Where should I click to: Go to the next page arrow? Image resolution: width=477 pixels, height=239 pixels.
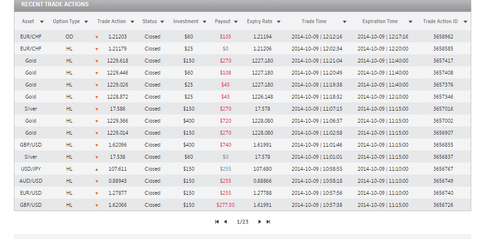tap(259, 222)
